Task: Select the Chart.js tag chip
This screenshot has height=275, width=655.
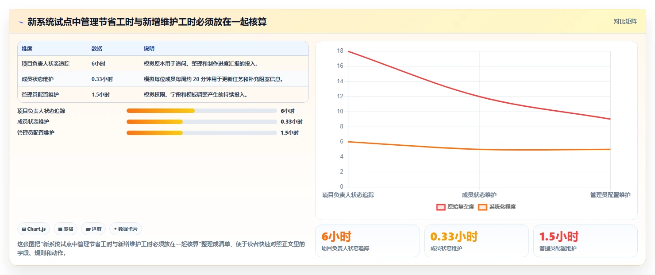Action: (34, 229)
